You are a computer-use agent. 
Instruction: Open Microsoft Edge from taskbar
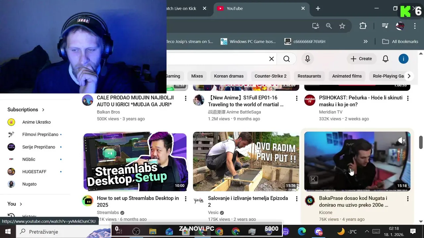302,231
